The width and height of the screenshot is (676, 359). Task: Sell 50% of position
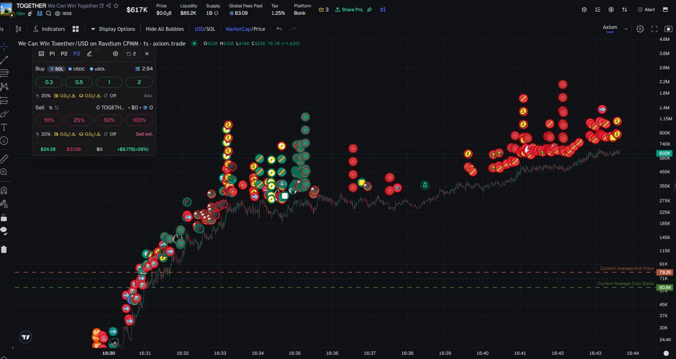(109, 120)
